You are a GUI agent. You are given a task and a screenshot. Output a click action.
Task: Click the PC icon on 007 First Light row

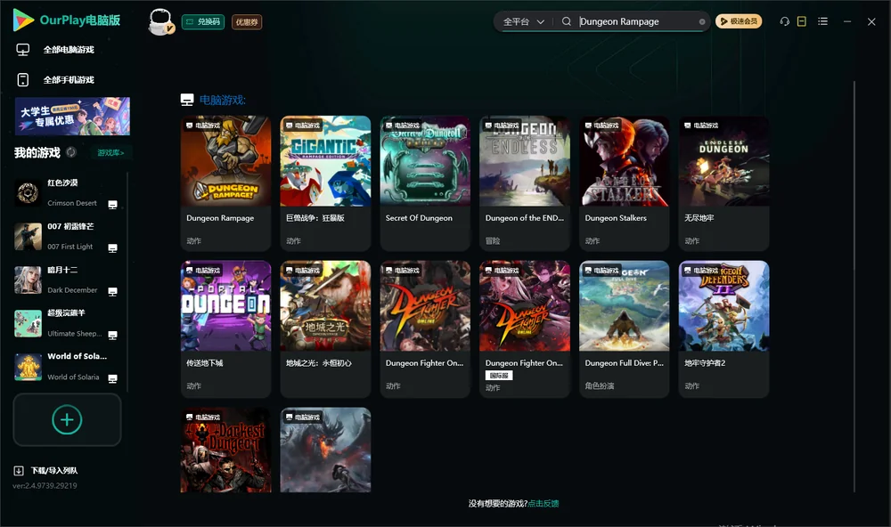(112, 248)
